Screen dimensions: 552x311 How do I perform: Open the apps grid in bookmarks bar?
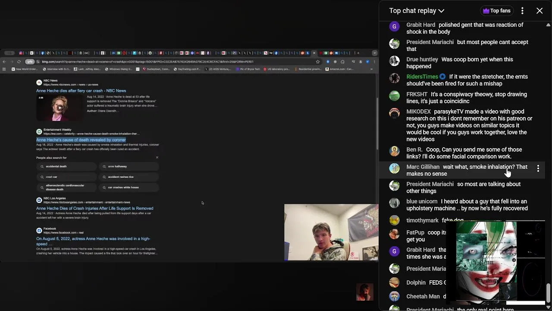[4, 69]
